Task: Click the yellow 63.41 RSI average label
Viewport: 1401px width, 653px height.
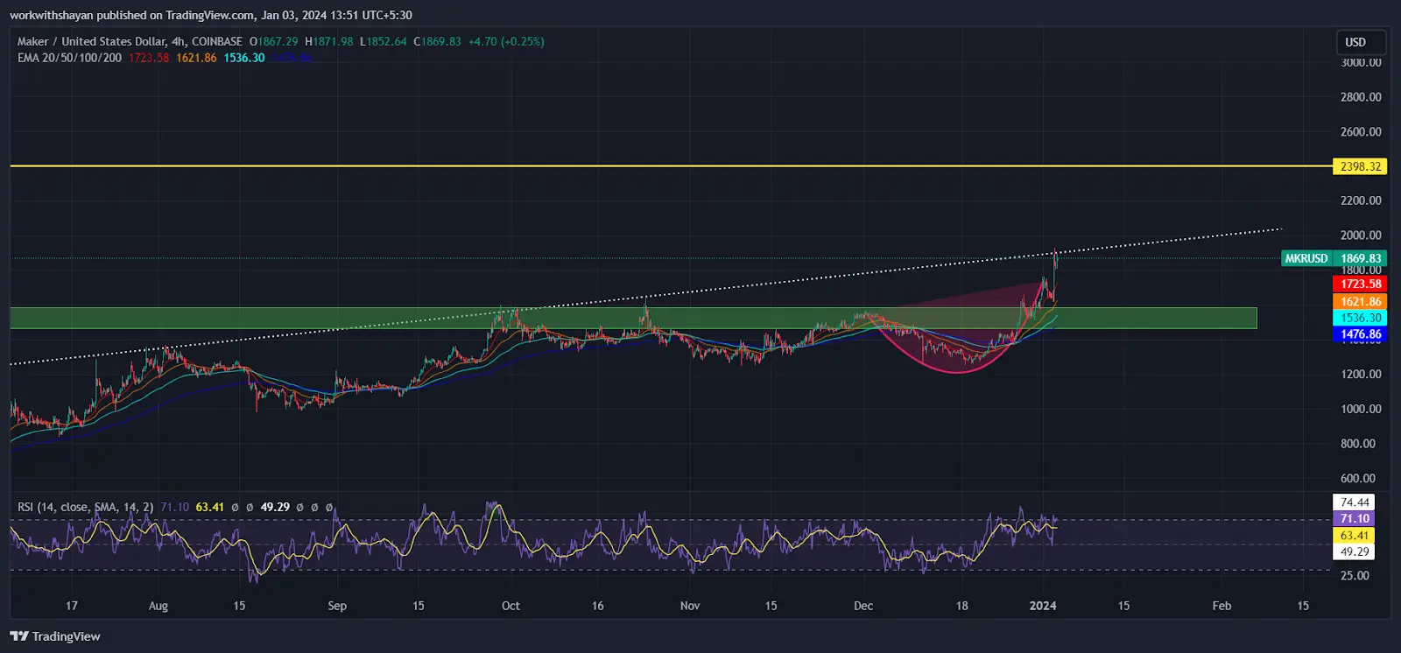Action: (1354, 535)
